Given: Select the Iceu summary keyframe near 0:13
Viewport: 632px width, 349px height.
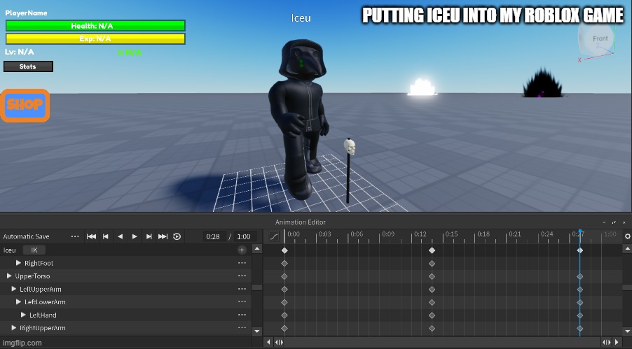Looking at the screenshot, I should pos(432,250).
